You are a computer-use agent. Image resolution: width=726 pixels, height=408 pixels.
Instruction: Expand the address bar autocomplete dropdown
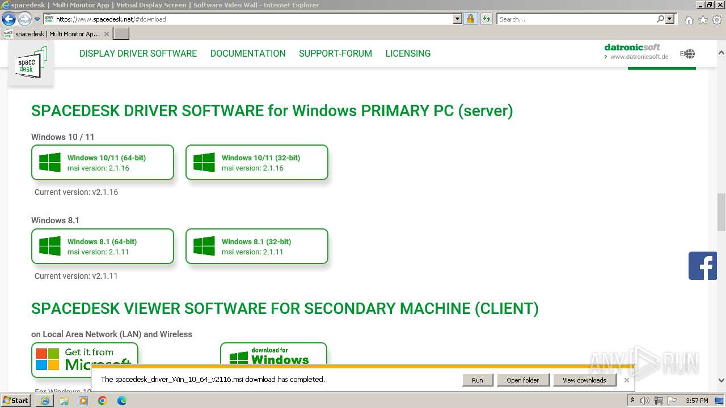click(x=458, y=19)
